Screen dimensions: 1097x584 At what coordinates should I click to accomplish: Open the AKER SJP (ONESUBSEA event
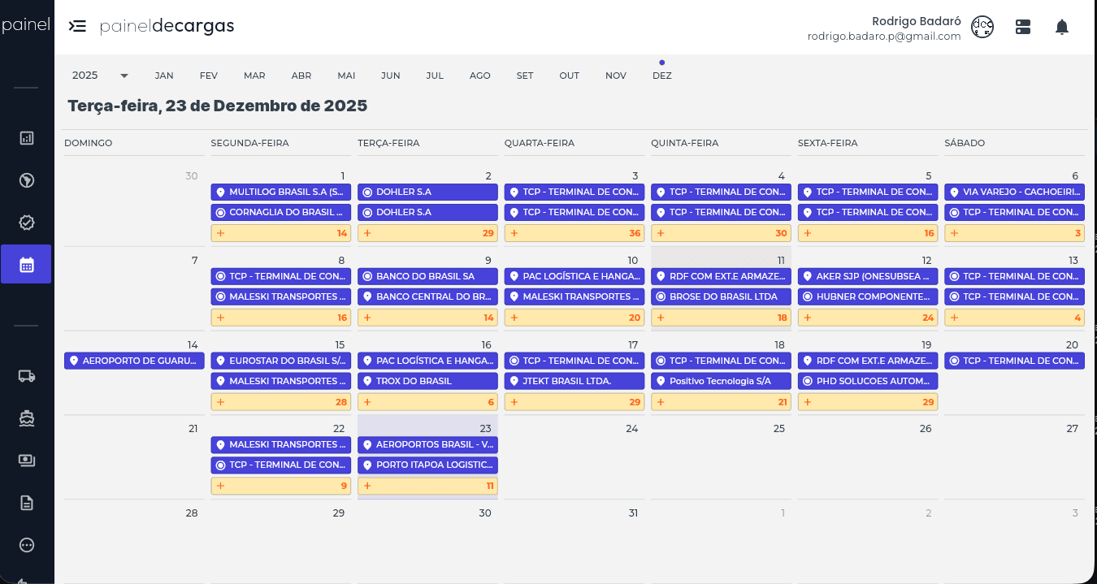pyautogui.click(x=868, y=276)
